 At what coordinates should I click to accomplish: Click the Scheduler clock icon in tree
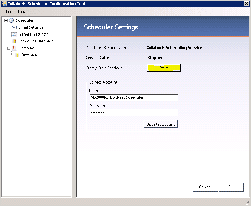click(11, 20)
